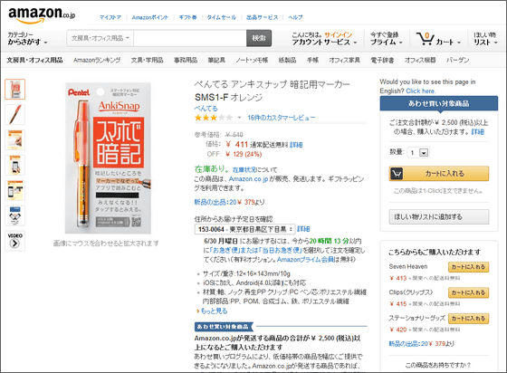507x373 pixels.
Task: Expand the プライム dropdown
Action: (x=387, y=43)
